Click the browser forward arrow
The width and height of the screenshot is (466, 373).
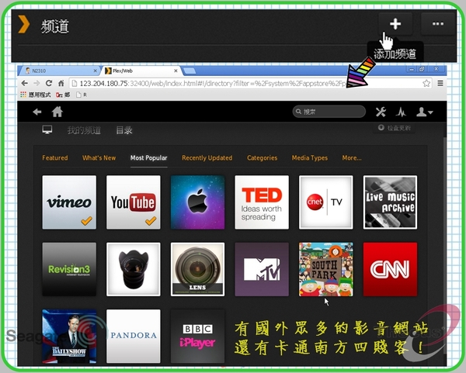(x=37, y=84)
